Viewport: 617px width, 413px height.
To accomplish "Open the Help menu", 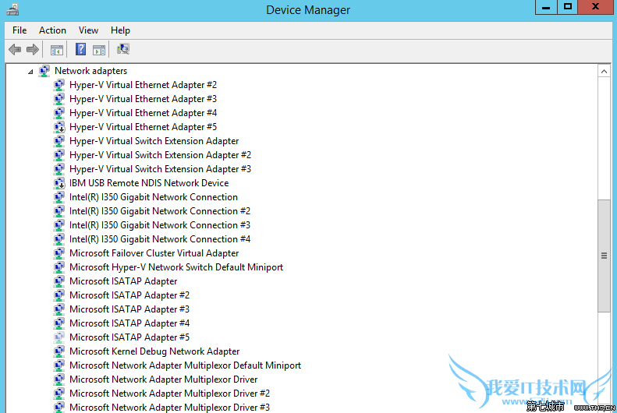I will click(120, 30).
